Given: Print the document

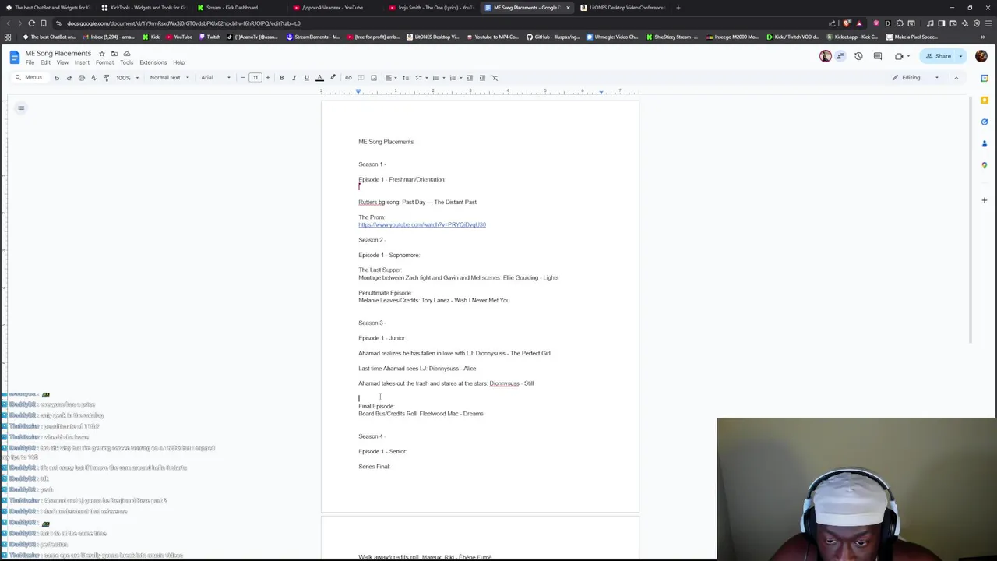Looking at the screenshot, I should pos(81,78).
